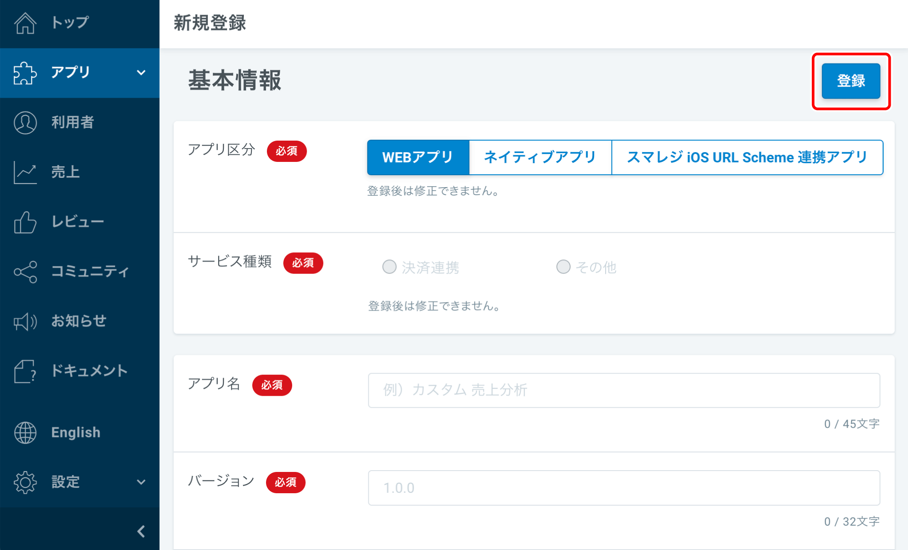The height and width of the screenshot is (550, 908).
Task: Click the thumbs-up レビュー icon
Action: 25,222
